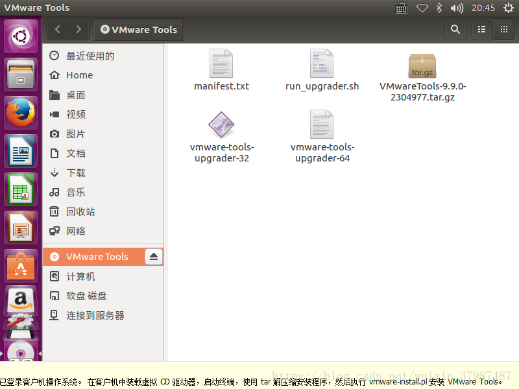This screenshot has height=389, width=519.
Task: Open the file search tool
Action: 455,29
